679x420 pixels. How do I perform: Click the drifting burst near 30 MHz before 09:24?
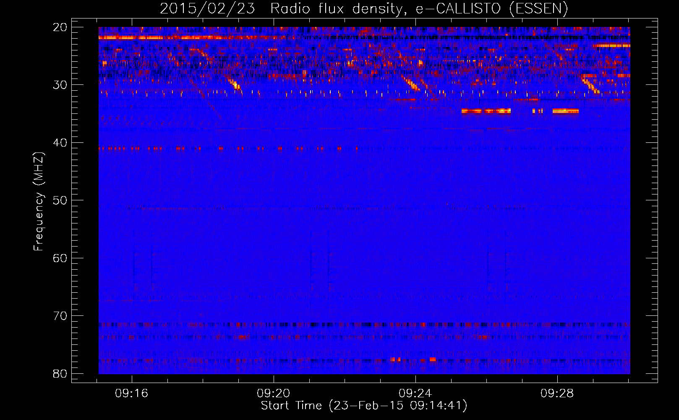pos(411,83)
